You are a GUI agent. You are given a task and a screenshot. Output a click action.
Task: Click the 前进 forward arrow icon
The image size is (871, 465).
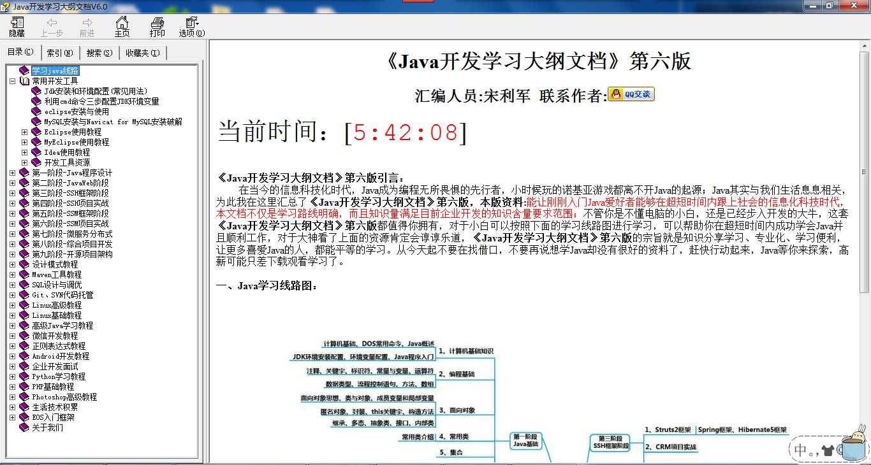pos(87,23)
